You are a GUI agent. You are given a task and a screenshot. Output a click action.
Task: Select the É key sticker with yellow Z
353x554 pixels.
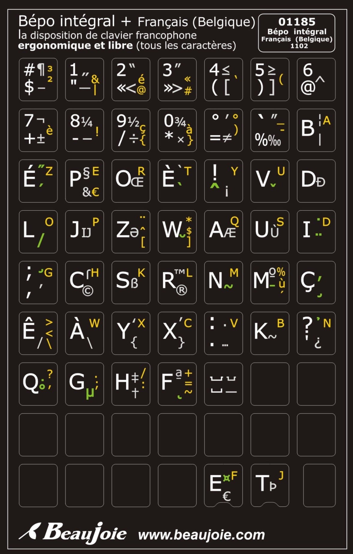pyautogui.click(x=38, y=181)
